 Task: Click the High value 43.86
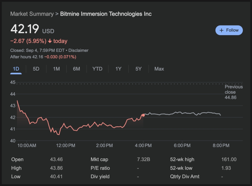click(x=56, y=168)
